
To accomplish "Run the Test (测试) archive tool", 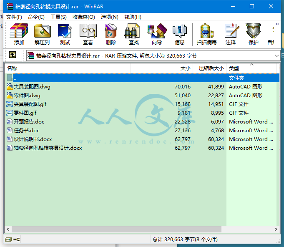I will click(65, 34).
